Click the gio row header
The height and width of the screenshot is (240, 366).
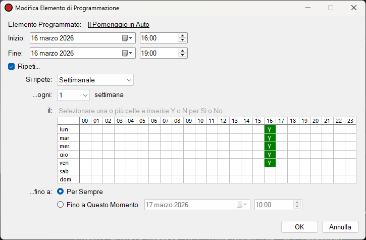[x=68, y=155]
